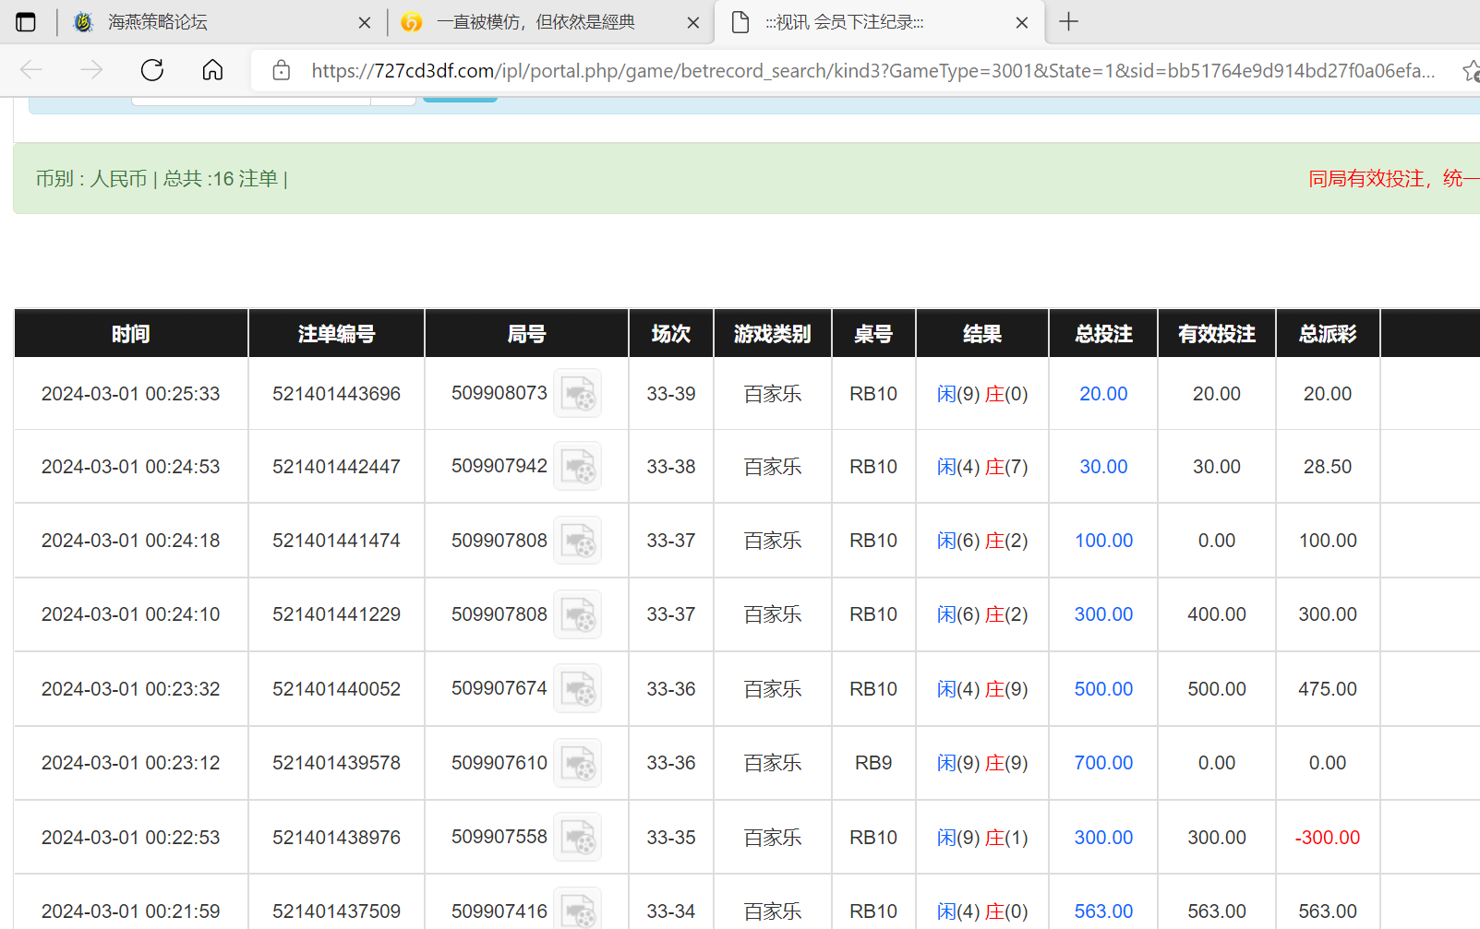Click total bet link 30.00

click(x=1103, y=467)
